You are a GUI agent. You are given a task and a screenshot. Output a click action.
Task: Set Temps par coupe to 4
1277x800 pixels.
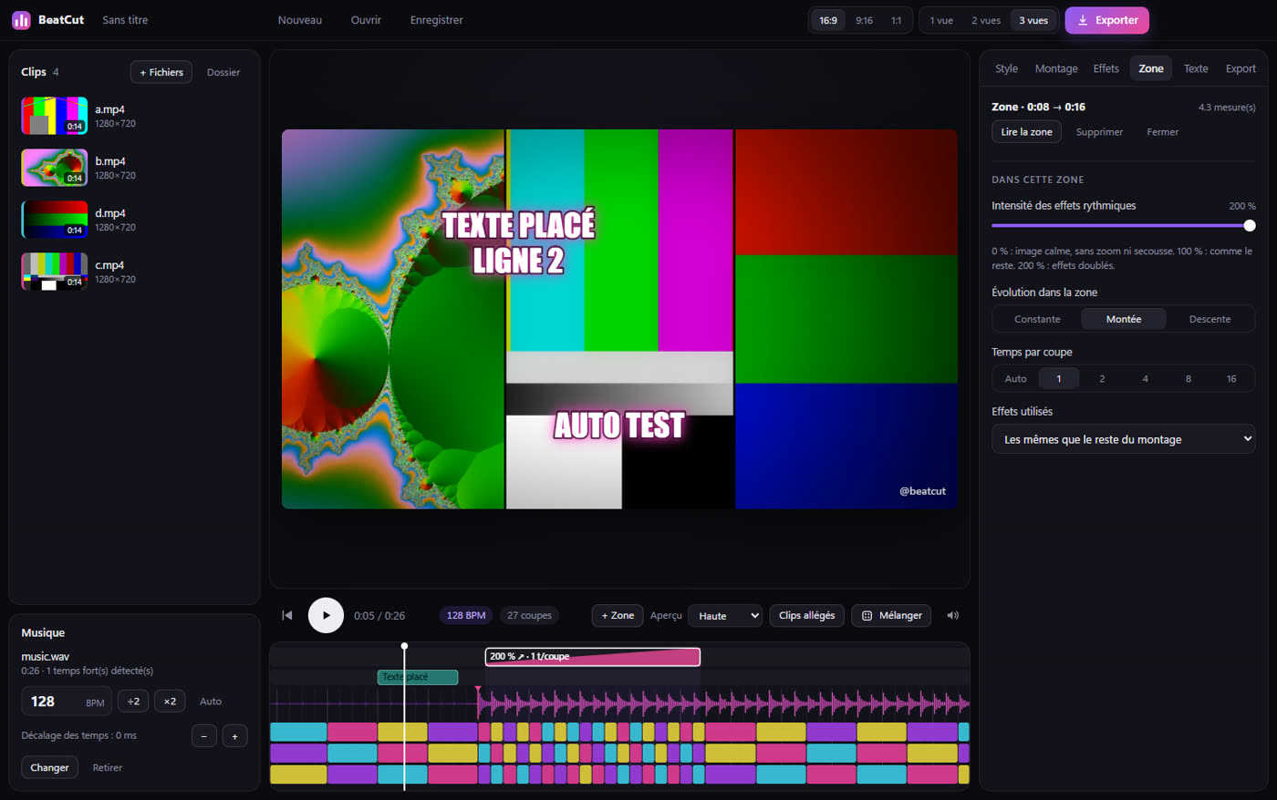pos(1145,378)
